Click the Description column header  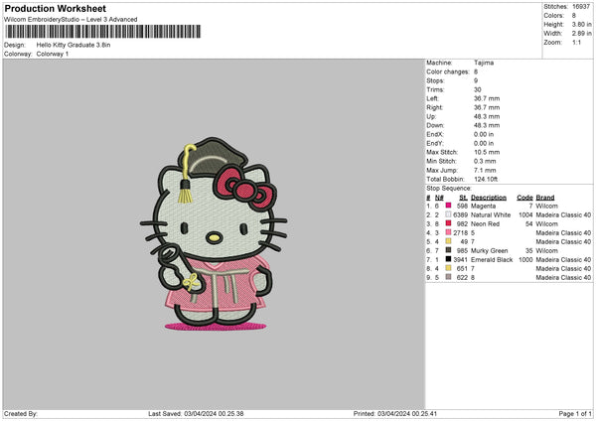[x=488, y=197]
